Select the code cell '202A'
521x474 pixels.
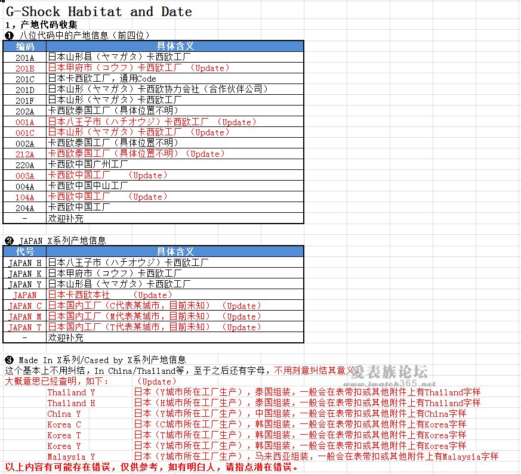pyautogui.click(x=24, y=111)
